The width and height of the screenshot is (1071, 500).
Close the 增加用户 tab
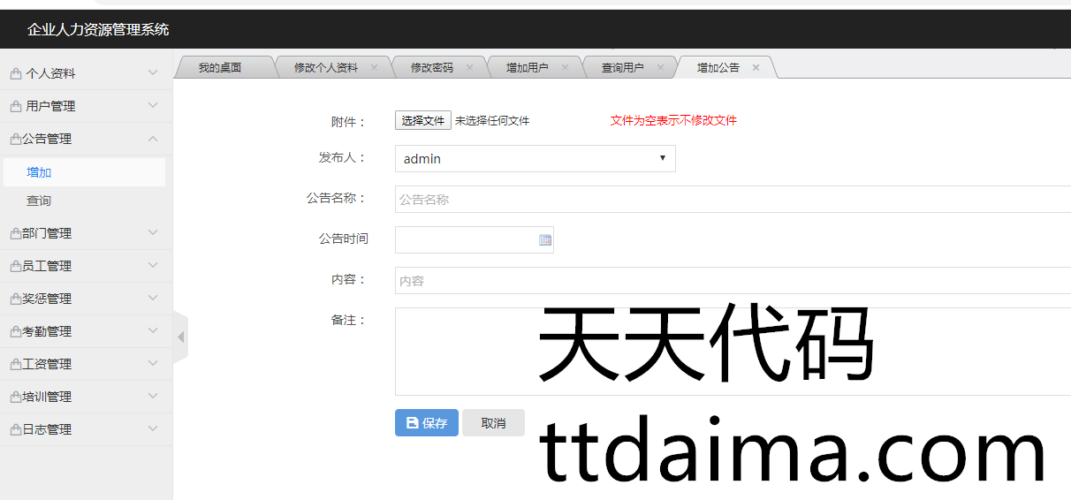pos(565,67)
